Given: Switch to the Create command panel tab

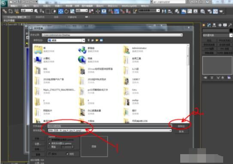Looking at the screenshot, I should click(x=203, y=25).
